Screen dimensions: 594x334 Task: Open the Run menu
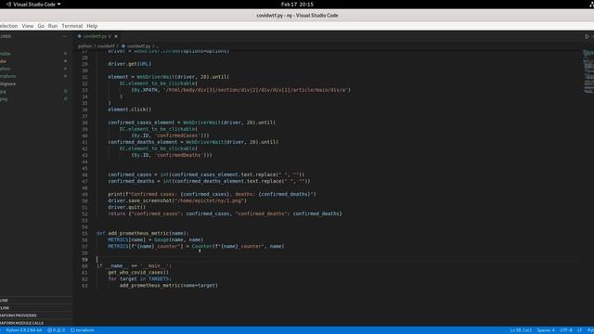pos(53,26)
